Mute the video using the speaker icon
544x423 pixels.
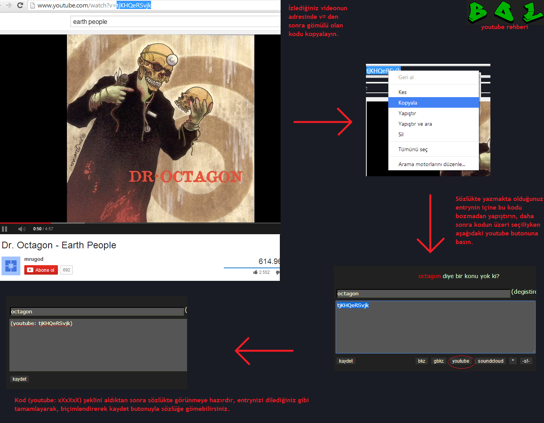(x=22, y=229)
